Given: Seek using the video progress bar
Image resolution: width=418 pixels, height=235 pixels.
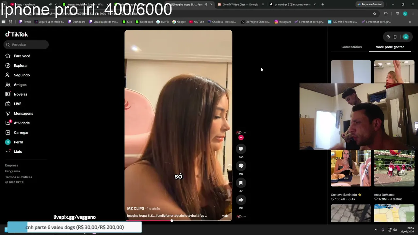Looking at the screenshot, I should [x=178, y=221].
